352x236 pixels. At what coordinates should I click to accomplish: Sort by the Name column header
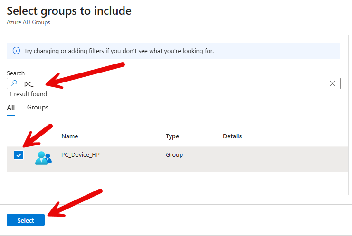[x=70, y=136]
